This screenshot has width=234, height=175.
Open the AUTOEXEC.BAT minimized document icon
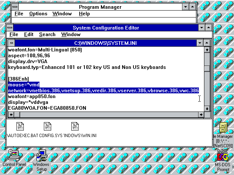click(x=20, y=127)
